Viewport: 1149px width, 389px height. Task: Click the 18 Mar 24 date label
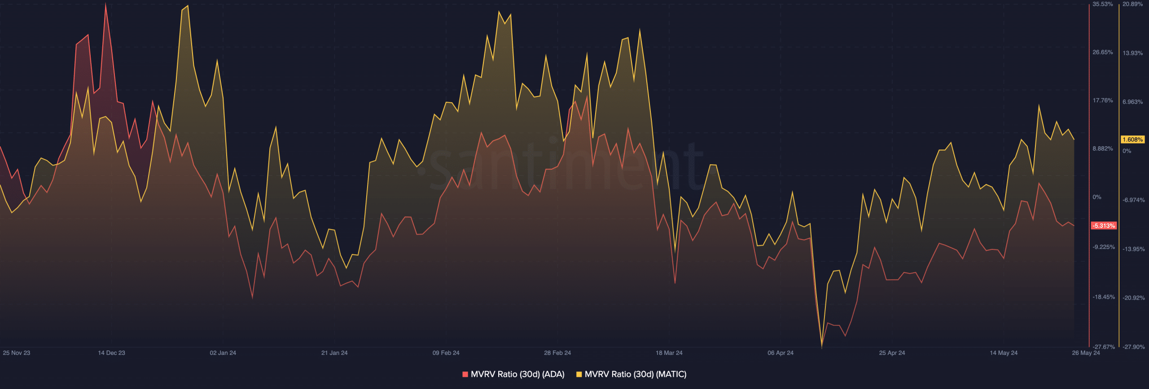click(x=669, y=353)
